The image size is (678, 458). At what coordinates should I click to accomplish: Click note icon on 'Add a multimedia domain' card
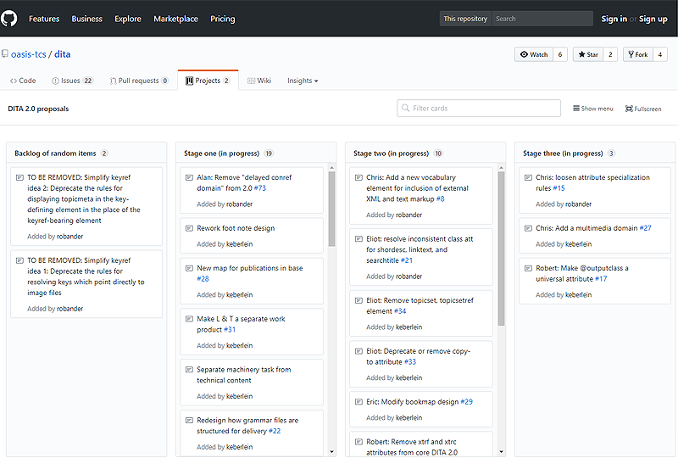[x=528, y=228]
